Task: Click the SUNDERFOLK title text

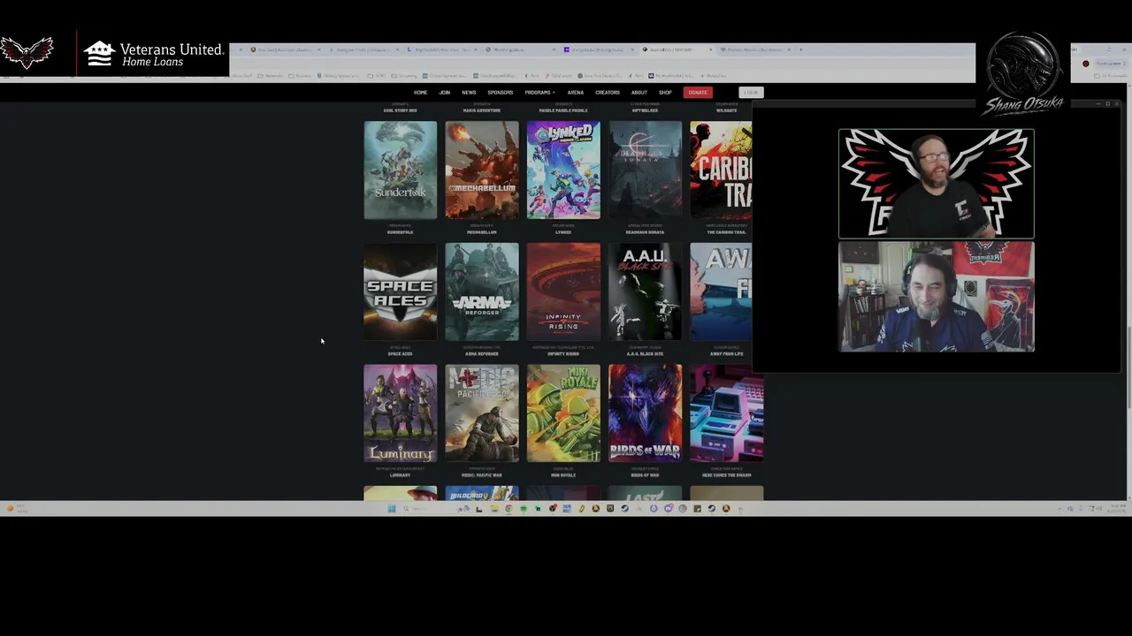Action: [x=400, y=232]
